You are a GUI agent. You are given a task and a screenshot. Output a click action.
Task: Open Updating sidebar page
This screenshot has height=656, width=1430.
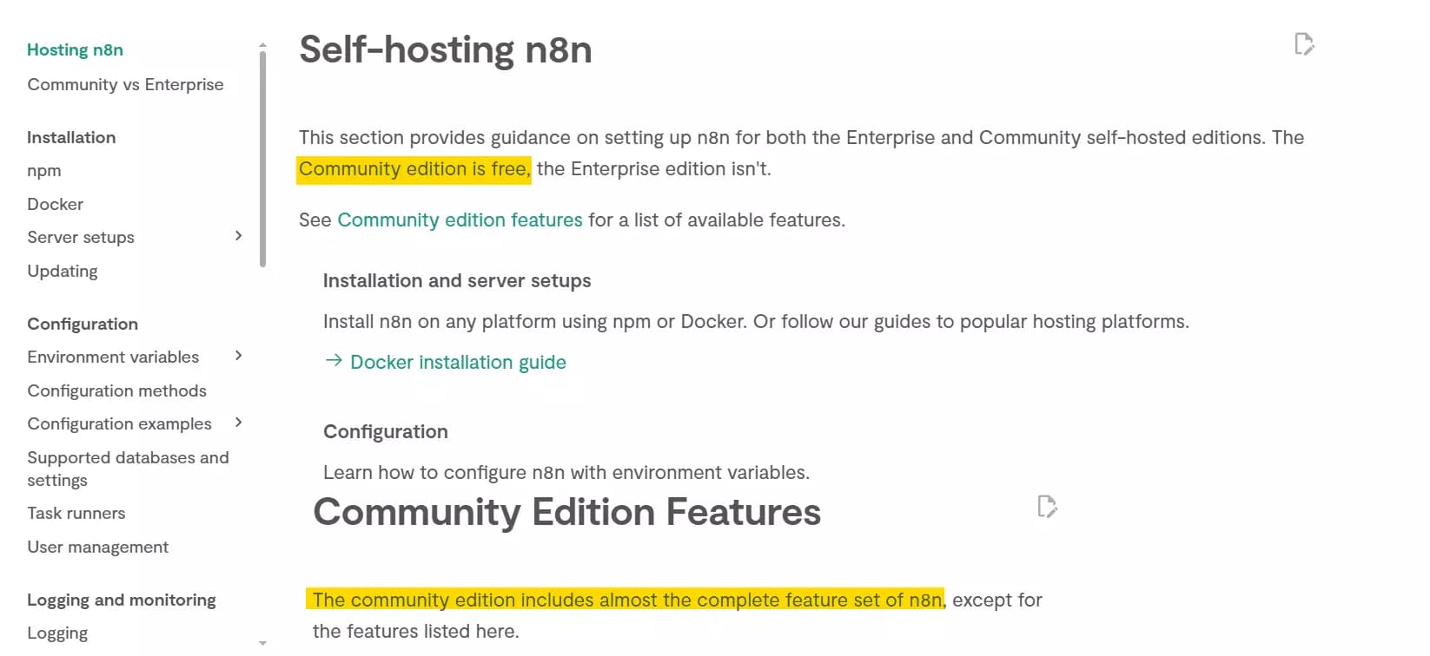pyautogui.click(x=63, y=271)
